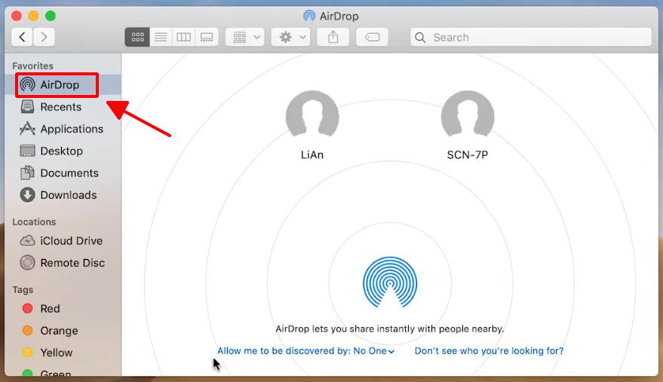Open Downloads in the sidebar
663x382 pixels.
point(63,195)
